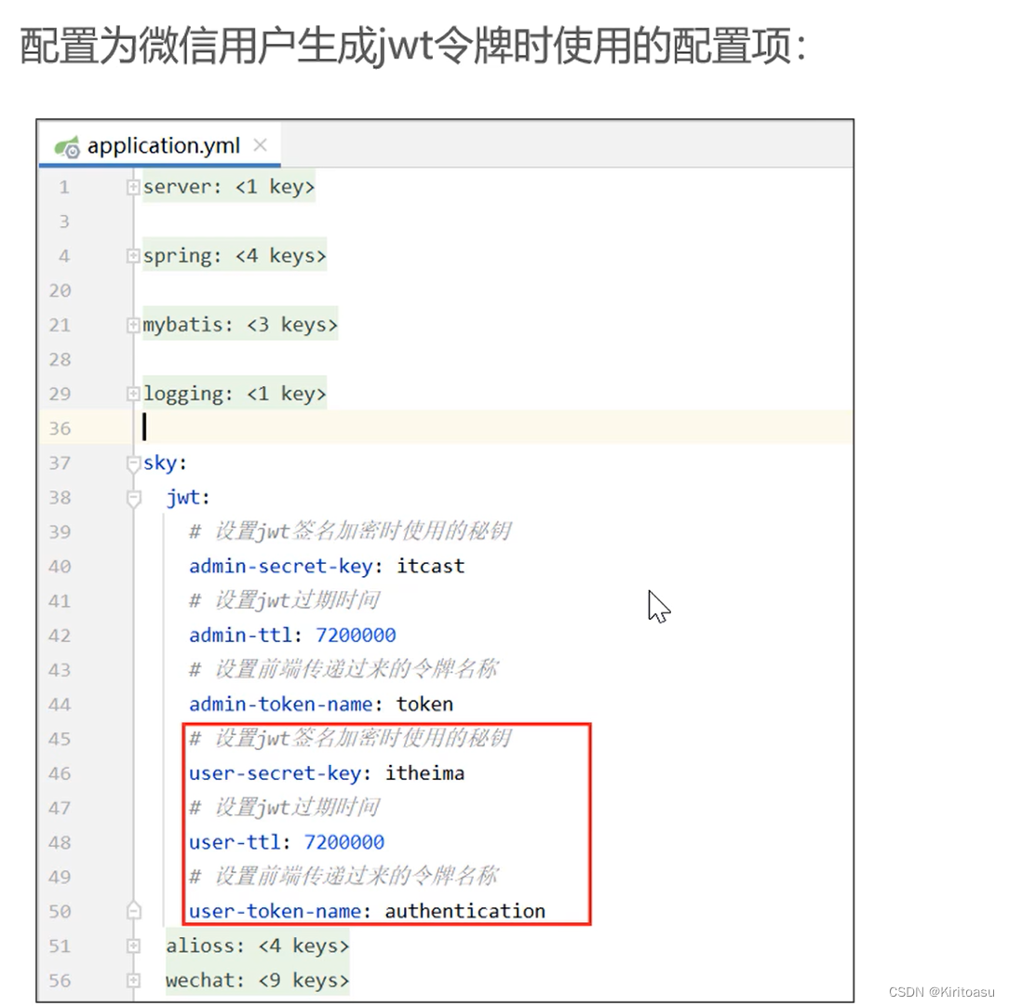Screen dimensions: 1009x1006
Task: Click line number 46 in the gutter
Action: pyautogui.click(x=60, y=773)
